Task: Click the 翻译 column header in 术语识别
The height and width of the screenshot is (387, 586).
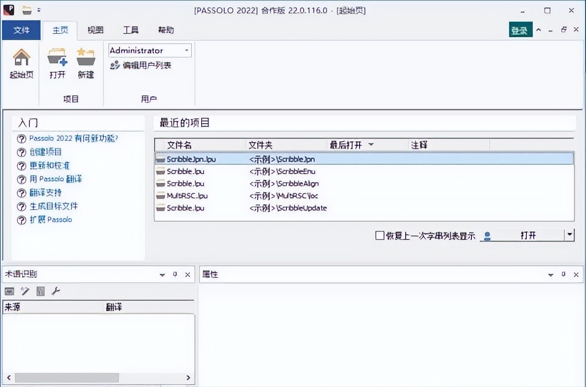Action: click(x=149, y=307)
